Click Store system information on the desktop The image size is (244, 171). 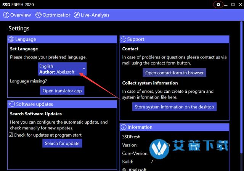click(x=174, y=107)
